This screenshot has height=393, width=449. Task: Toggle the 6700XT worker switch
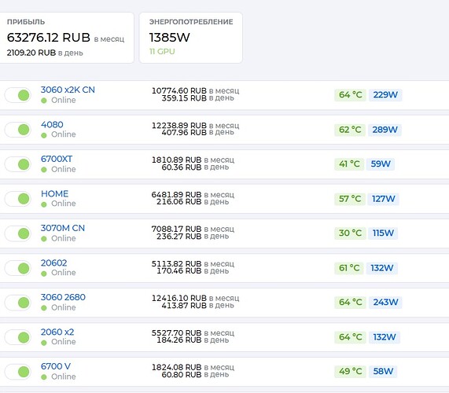pos(18,164)
